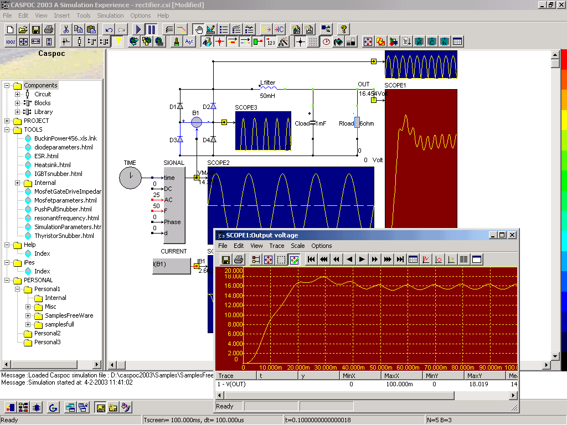
Task: Fit schematic to window icon
Action: click(23, 42)
